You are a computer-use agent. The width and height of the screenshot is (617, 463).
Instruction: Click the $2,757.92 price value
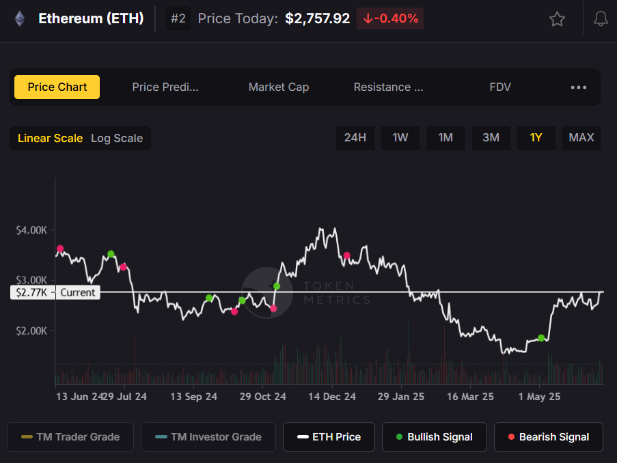pos(317,18)
